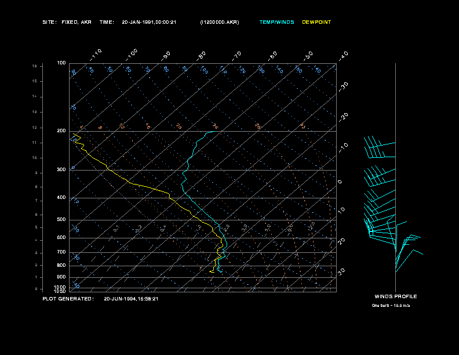Click the 600 pressure level label

coord(61,238)
